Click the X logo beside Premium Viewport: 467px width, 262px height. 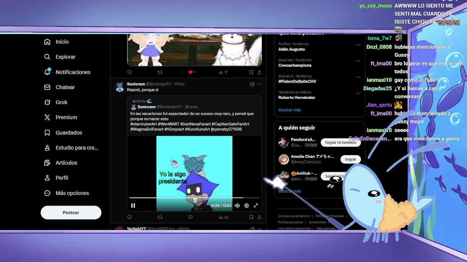tap(47, 118)
